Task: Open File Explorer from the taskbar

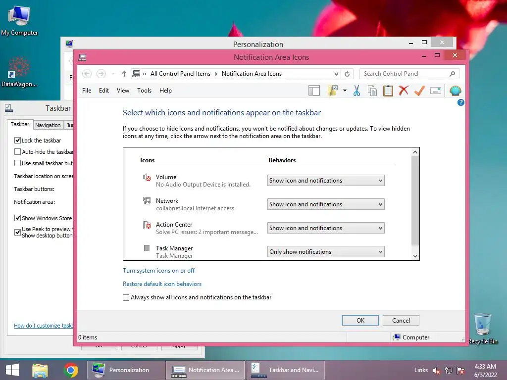Action: pos(40,370)
